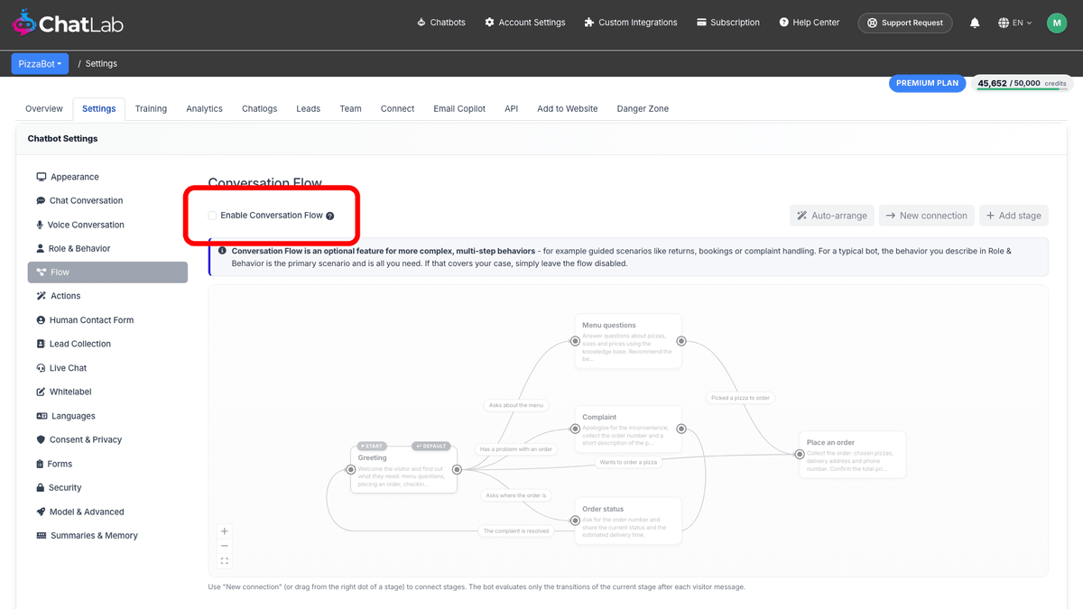Open Forms settings

point(107,464)
